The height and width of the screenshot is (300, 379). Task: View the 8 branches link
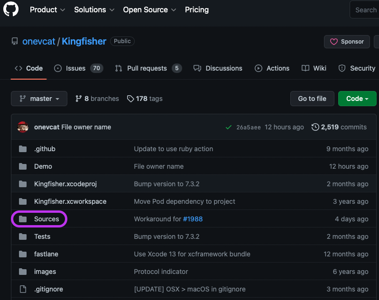coord(97,99)
